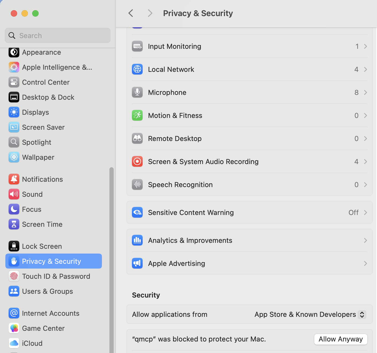Click the Microphone icon in privacy list

(137, 92)
